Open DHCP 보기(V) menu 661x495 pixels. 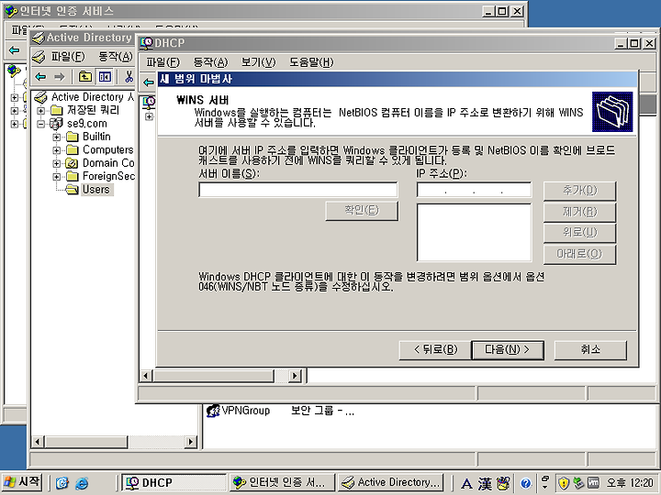pos(258,62)
